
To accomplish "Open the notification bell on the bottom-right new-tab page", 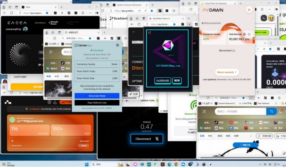I will 281,111.
